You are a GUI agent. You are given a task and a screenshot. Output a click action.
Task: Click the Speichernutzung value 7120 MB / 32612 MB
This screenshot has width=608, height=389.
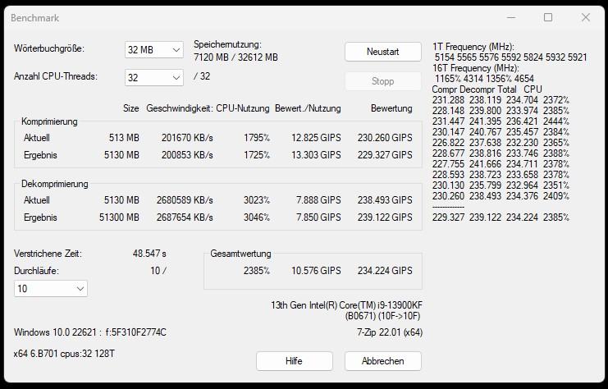coord(235,57)
